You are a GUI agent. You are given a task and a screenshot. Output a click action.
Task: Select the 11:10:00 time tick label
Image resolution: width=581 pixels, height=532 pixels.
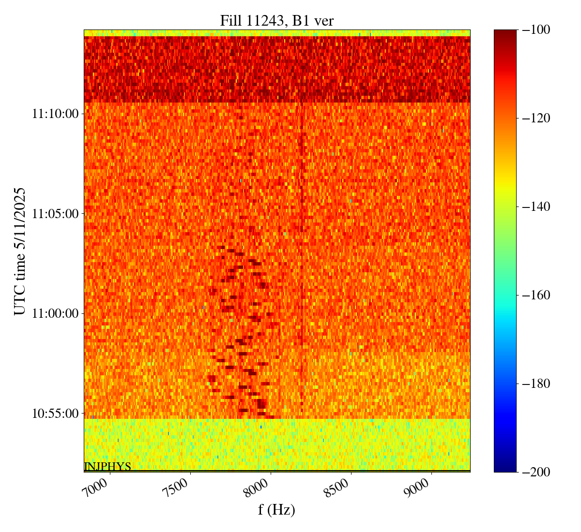55,114
